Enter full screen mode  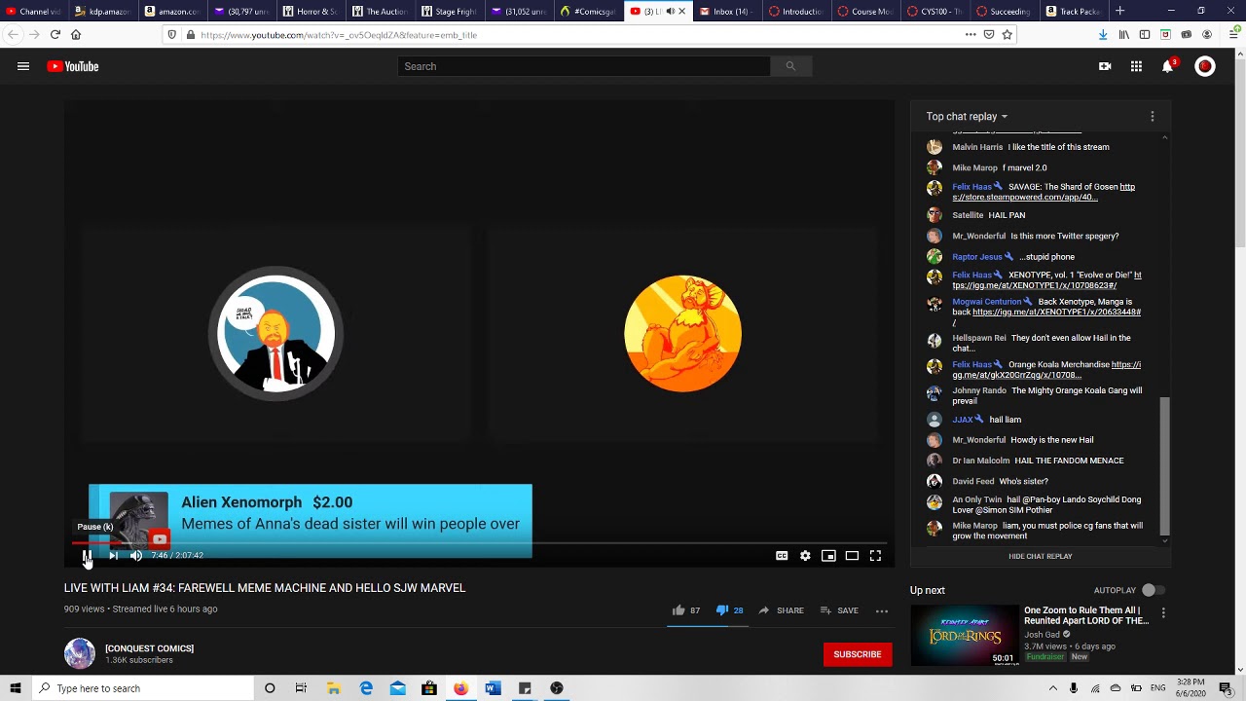coord(875,555)
